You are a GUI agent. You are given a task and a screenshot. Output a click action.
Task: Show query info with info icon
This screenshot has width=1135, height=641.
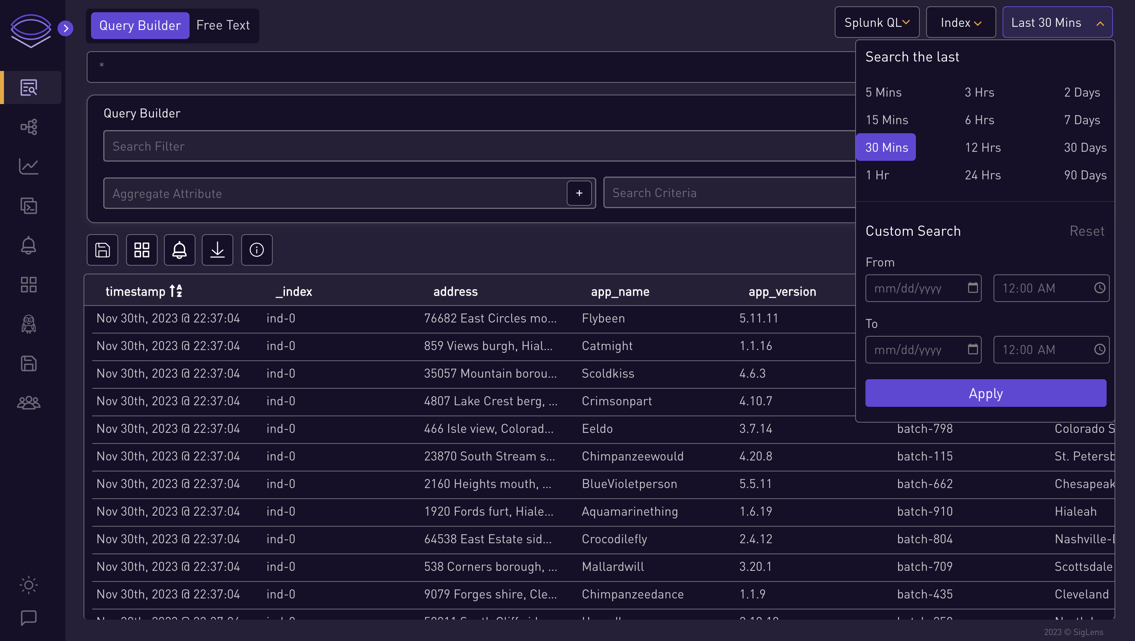(x=257, y=250)
